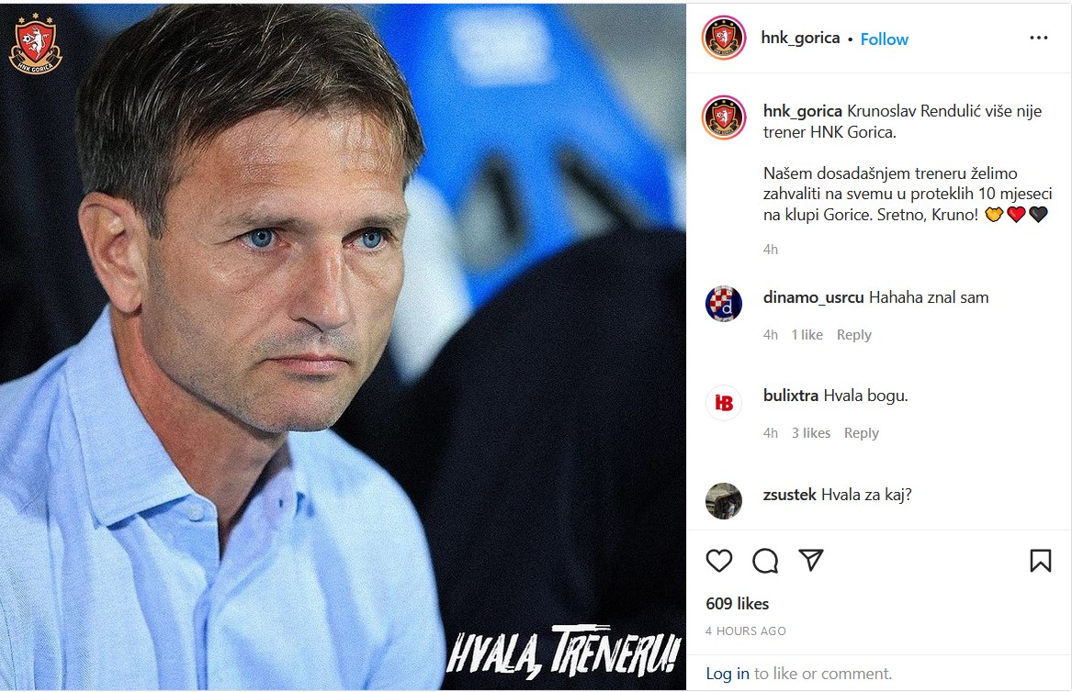Open bulixtra commenter avatar
Image resolution: width=1072 pixels, height=692 pixels.
tap(723, 402)
